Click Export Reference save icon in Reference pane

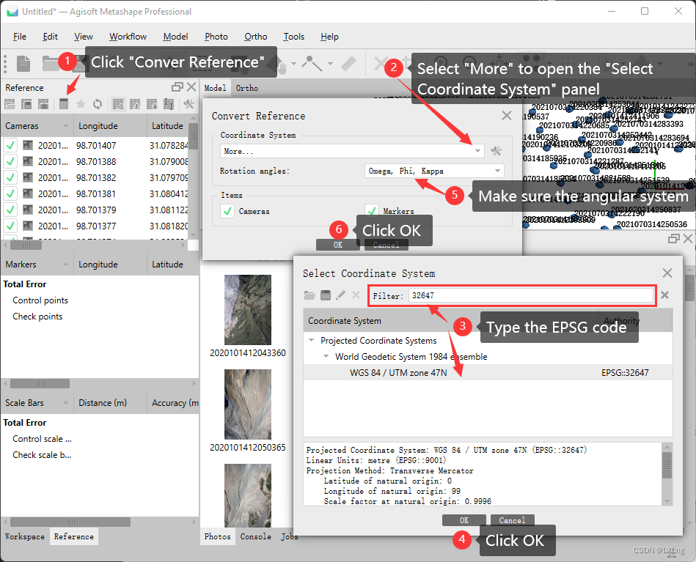coord(26,104)
